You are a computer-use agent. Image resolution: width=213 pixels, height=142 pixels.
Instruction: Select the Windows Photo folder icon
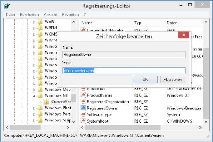pyautogui.click(x=40, y=108)
